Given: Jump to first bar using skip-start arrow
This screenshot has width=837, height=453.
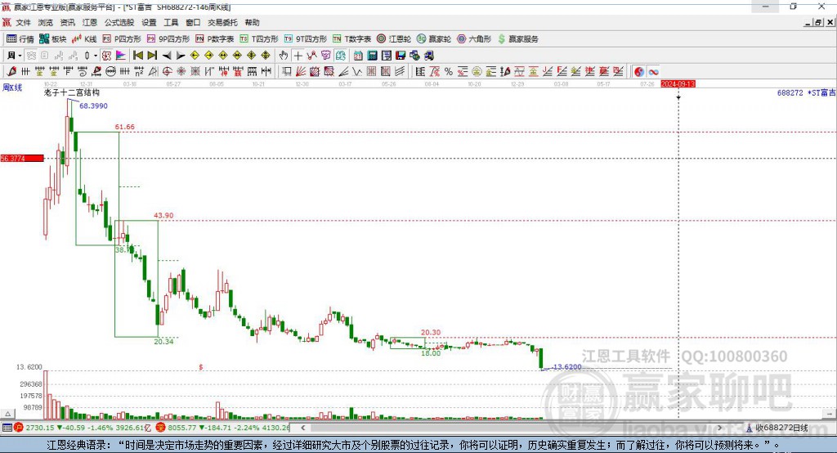Looking at the screenshot, I should pyautogui.click(x=137, y=56).
